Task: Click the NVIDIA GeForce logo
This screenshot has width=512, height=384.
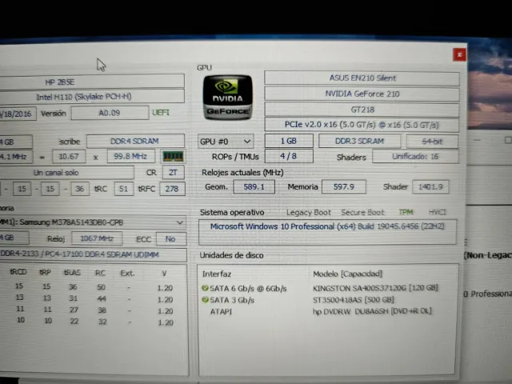Action: (227, 97)
